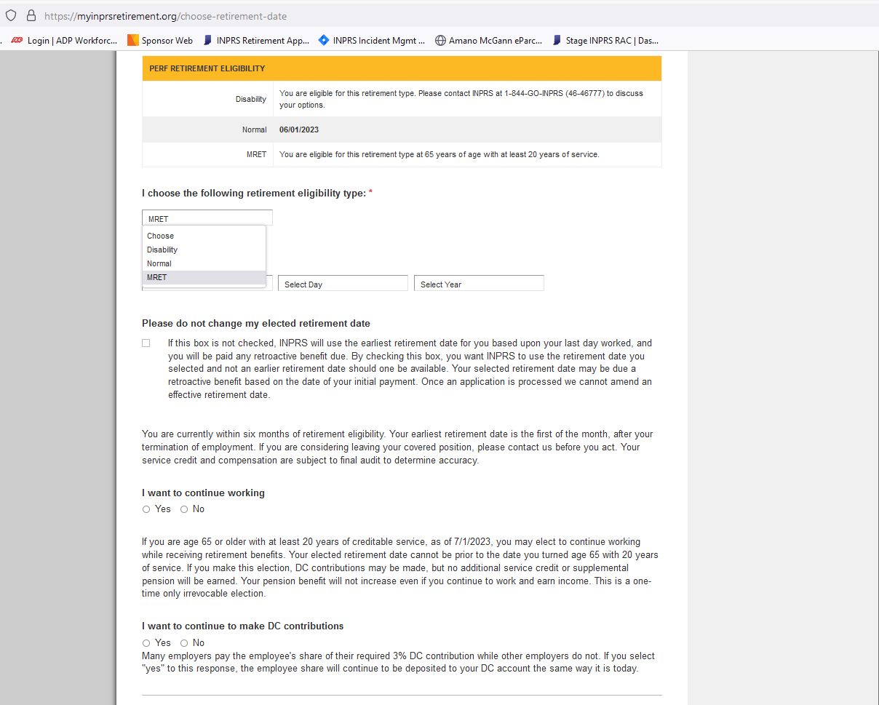Open the Amano McGann eParc bookmark

(x=488, y=41)
